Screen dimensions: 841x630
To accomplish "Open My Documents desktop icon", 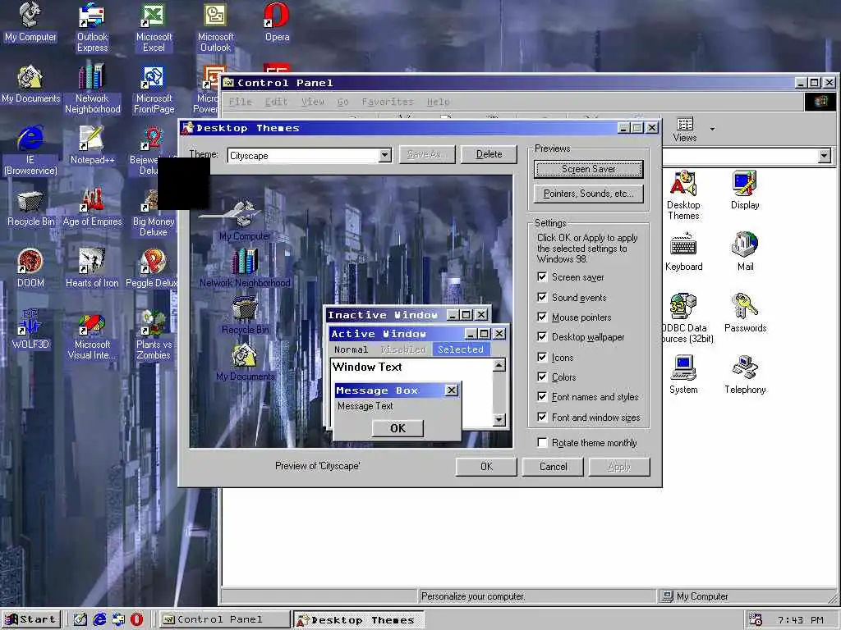I will click(30, 84).
